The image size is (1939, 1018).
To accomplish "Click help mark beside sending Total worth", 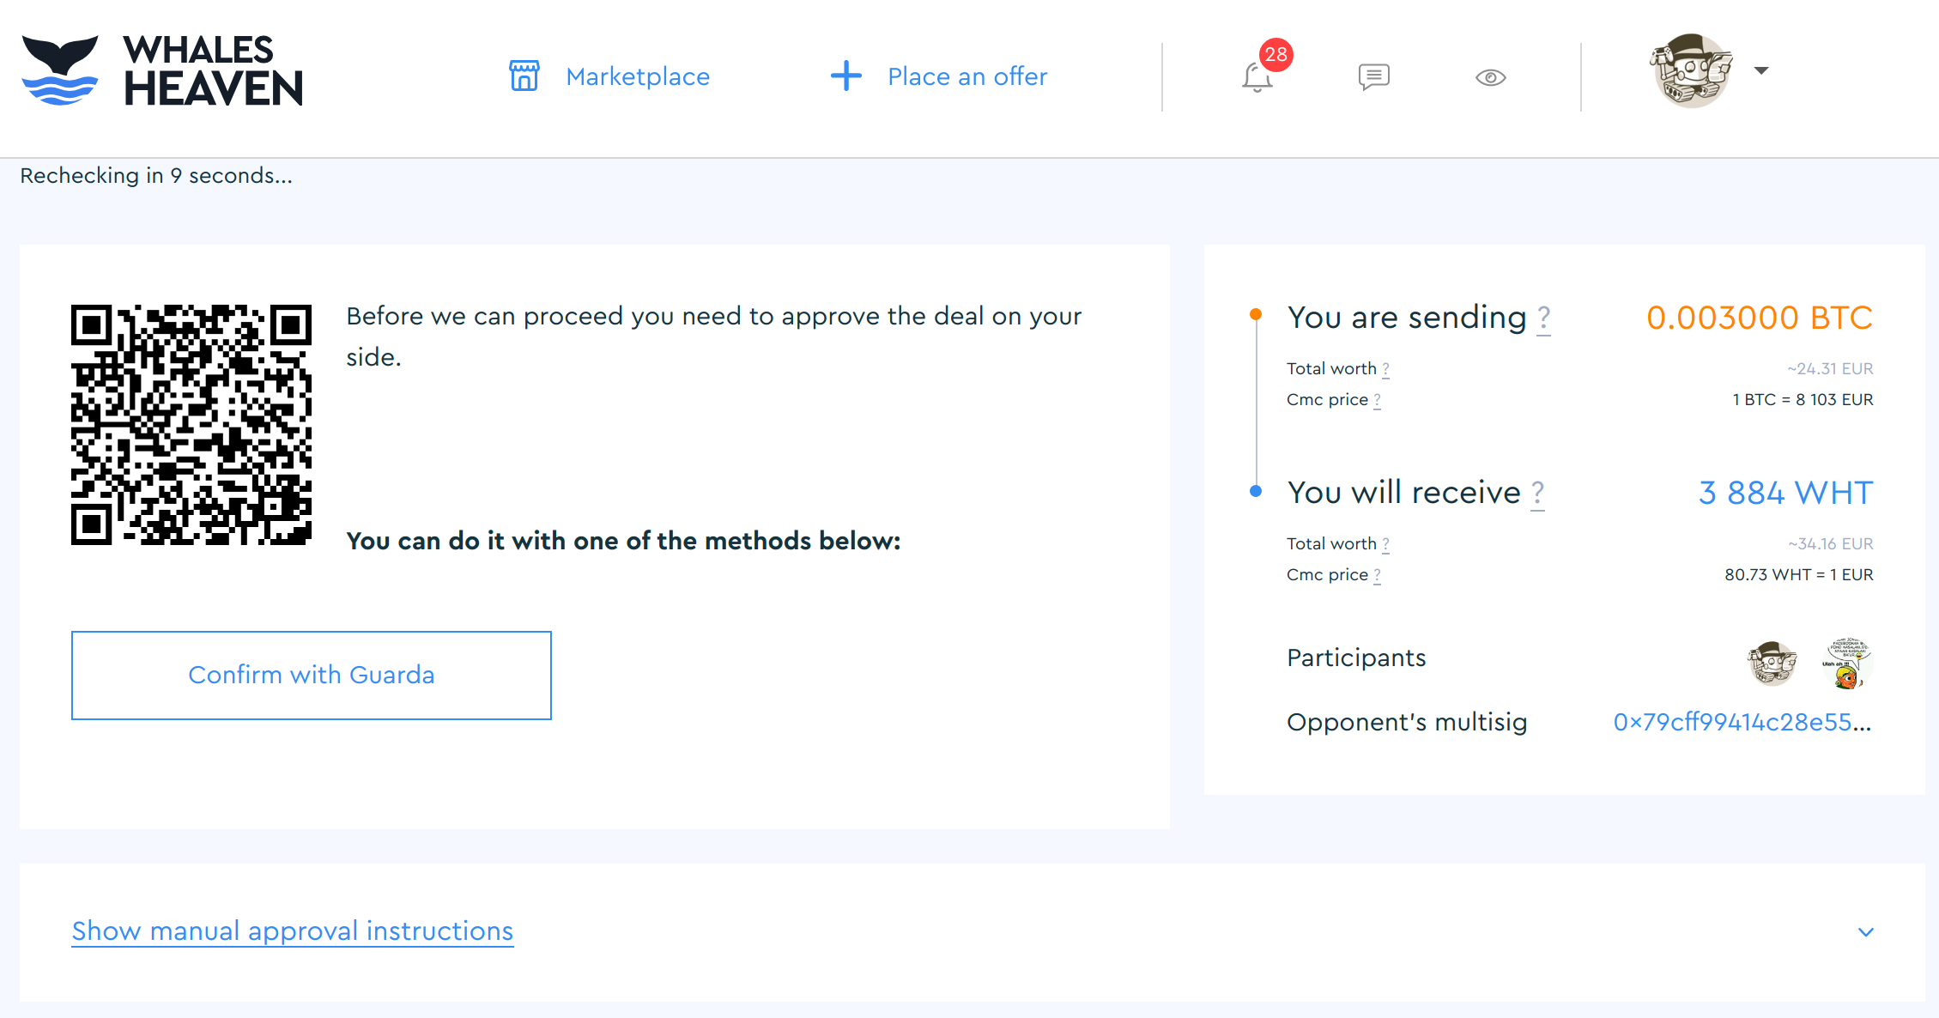I will (x=1385, y=369).
